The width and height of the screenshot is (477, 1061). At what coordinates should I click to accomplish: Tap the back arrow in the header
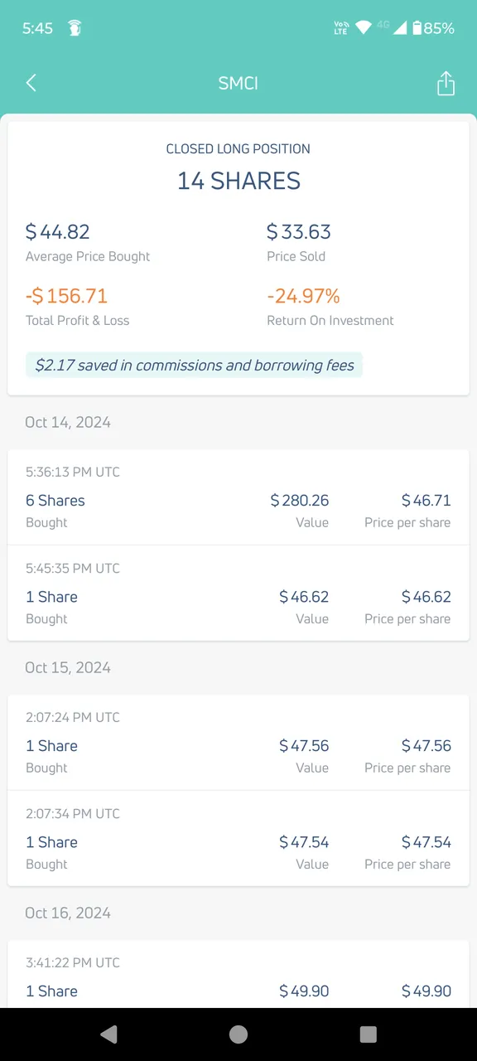31,83
